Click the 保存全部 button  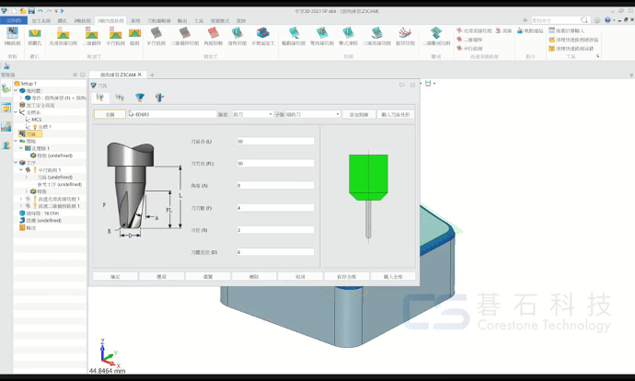pos(346,276)
